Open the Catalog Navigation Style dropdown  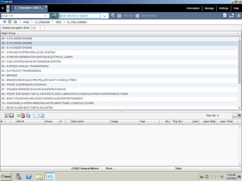coord(38,28)
